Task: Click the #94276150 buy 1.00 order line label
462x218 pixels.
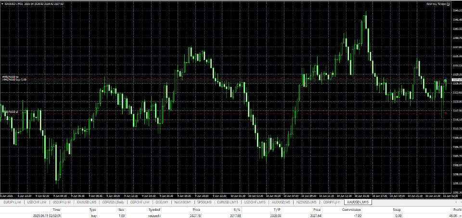Action: tap(14, 80)
